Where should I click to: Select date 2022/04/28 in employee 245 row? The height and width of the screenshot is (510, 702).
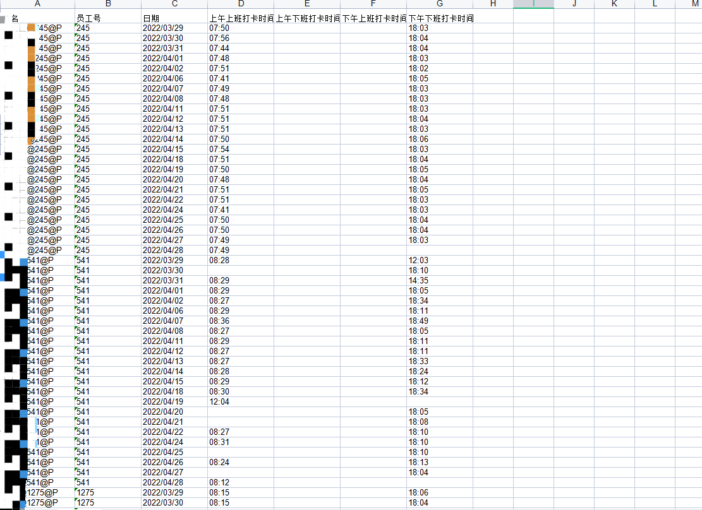pos(174,250)
